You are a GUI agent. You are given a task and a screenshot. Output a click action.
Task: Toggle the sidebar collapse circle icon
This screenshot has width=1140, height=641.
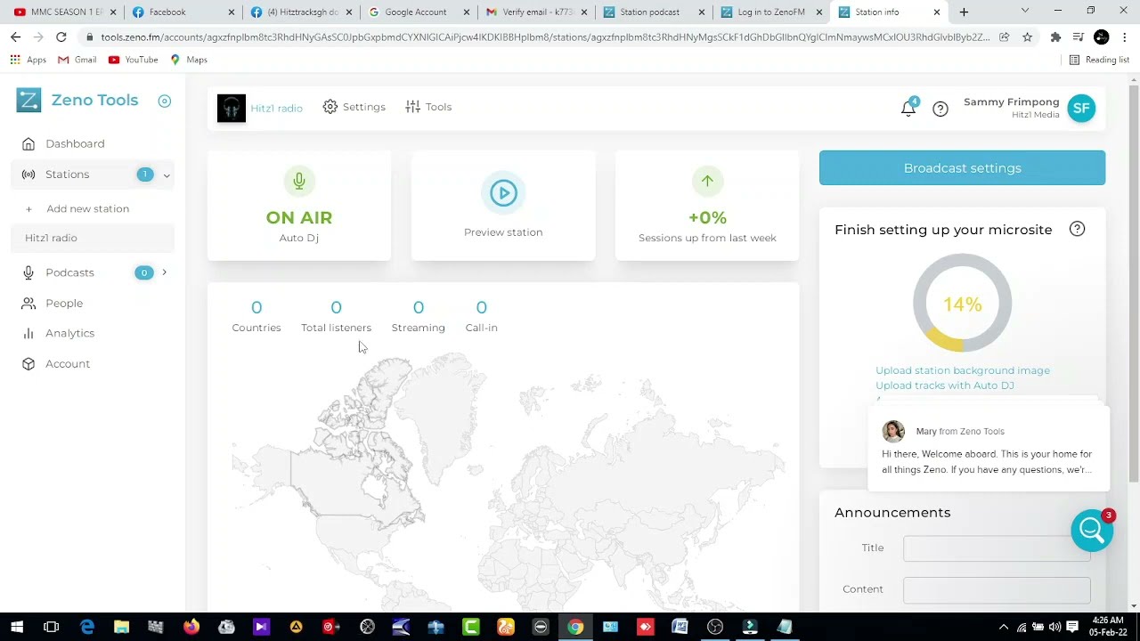[x=164, y=101]
